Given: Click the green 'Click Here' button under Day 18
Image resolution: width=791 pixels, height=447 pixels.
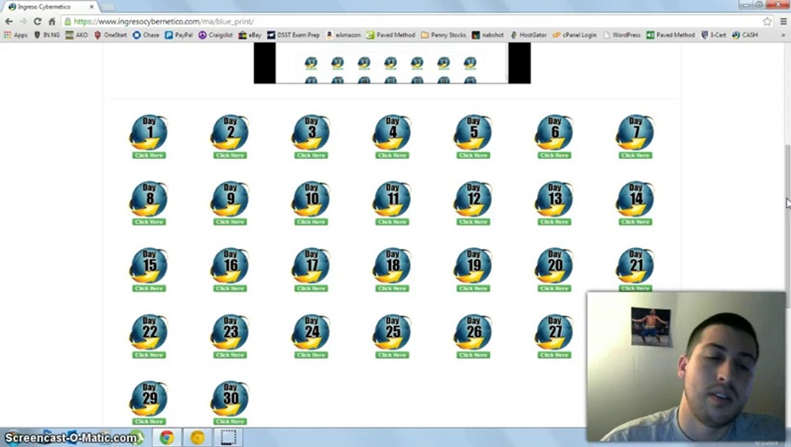Looking at the screenshot, I should (x=392, y=288).
